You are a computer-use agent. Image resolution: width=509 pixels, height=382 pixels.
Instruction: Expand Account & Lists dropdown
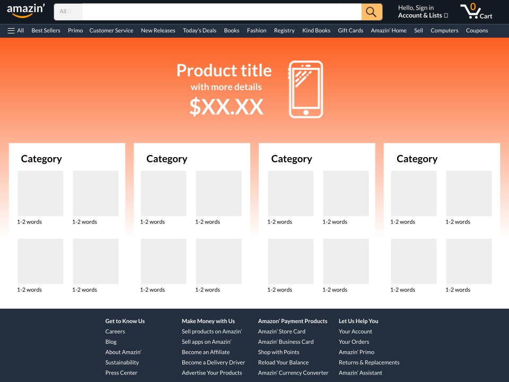click(423, 15)
